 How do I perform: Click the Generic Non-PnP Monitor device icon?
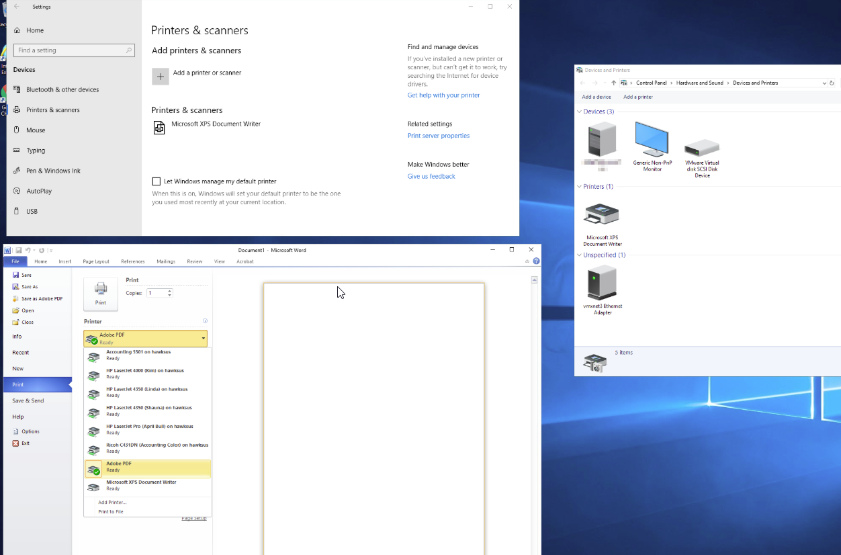(651, 141)
